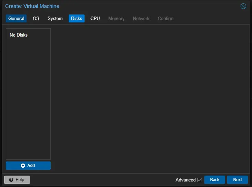This screenshot has width=252, height=187.
Task: Jump to the CPU tab
Action: pos(95,18)
